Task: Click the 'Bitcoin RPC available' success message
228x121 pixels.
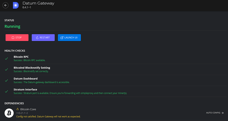Action: [x=29, y=60]
